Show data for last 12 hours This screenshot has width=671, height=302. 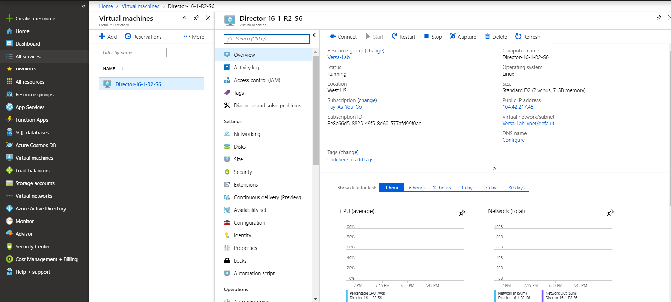point(442,188)
